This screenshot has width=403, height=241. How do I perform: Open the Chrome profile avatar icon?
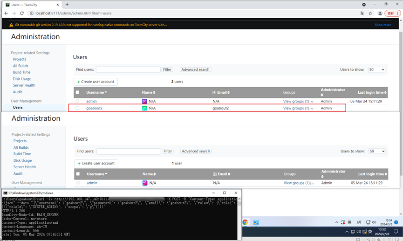click(380, 14)
